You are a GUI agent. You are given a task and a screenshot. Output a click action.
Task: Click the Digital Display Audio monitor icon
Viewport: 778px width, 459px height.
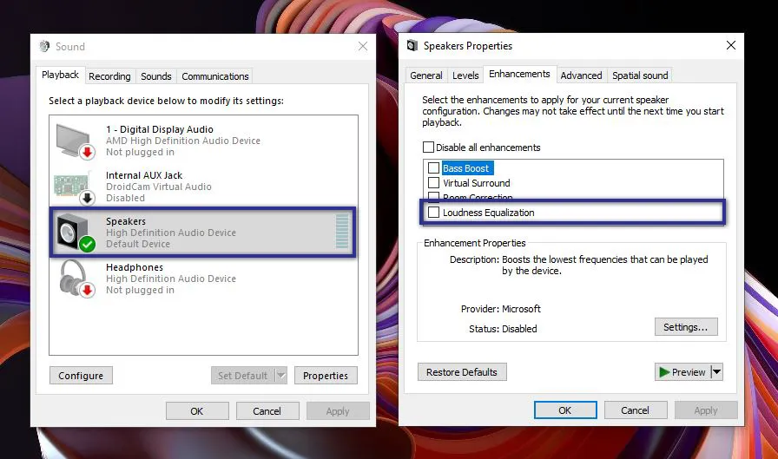tap(74, 139)
